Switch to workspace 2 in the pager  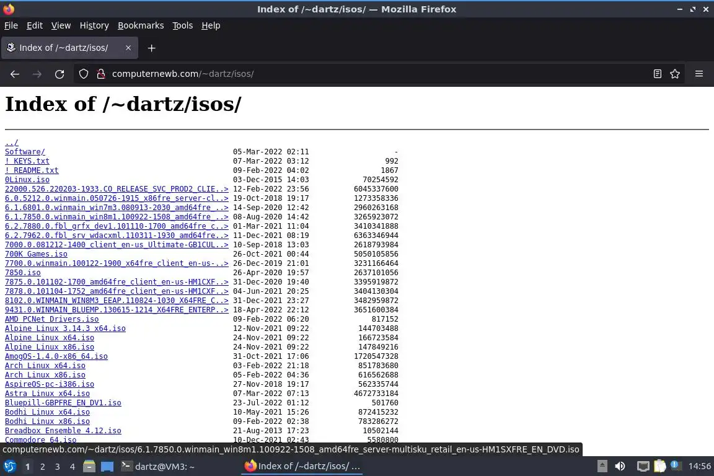42,467
